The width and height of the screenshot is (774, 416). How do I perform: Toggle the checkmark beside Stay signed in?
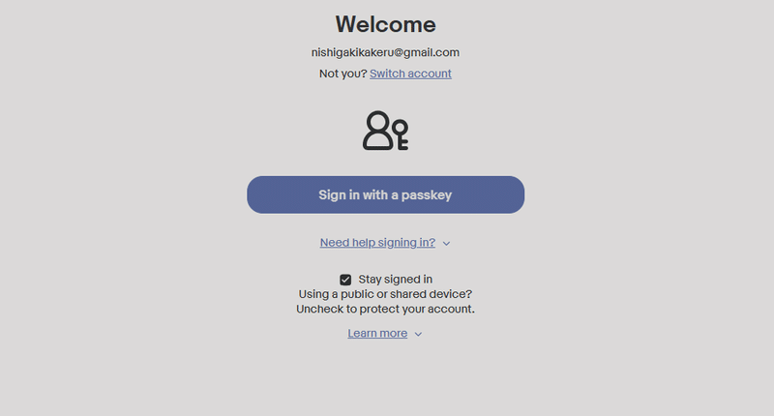coord(345,280)
